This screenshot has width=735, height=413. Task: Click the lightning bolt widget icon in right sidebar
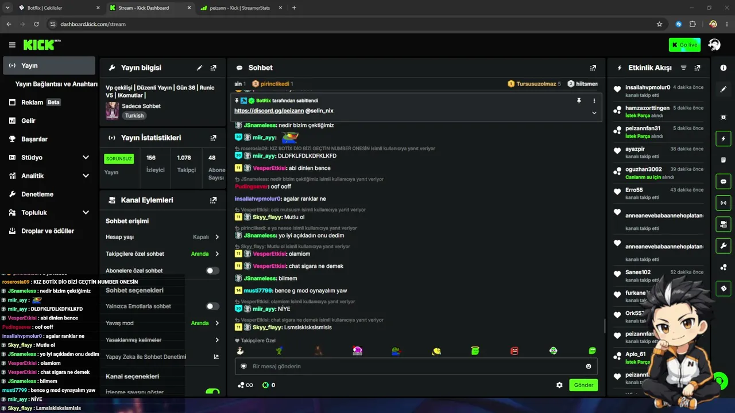(723, 139)
